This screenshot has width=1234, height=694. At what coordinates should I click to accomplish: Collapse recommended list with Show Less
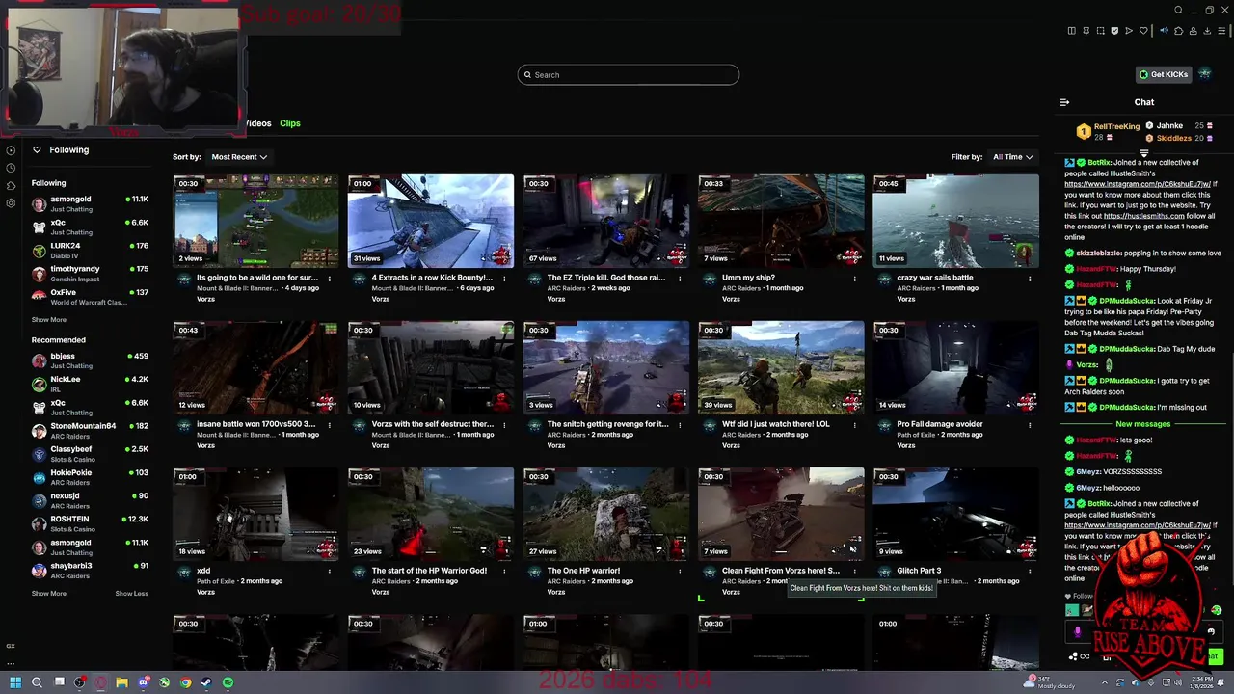click(x=132, y=594)
